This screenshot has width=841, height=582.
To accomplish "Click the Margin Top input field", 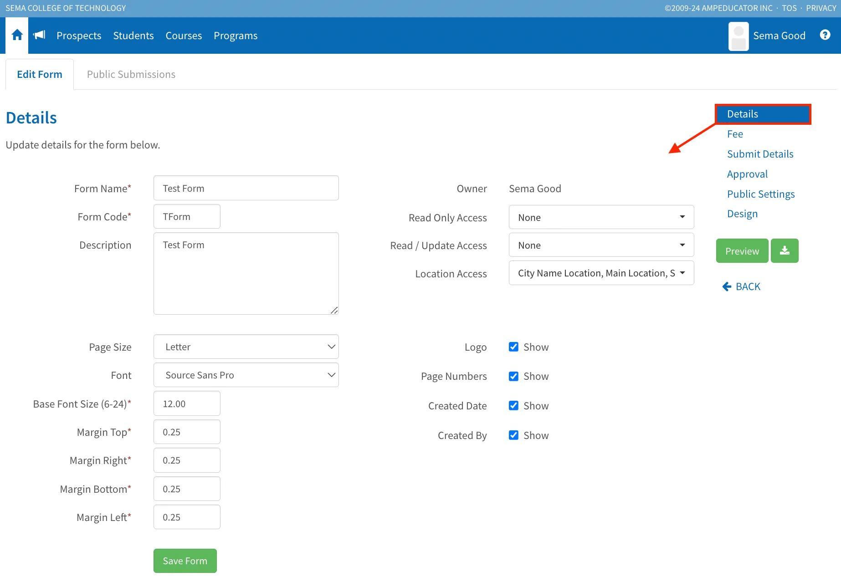I will 187,432.
